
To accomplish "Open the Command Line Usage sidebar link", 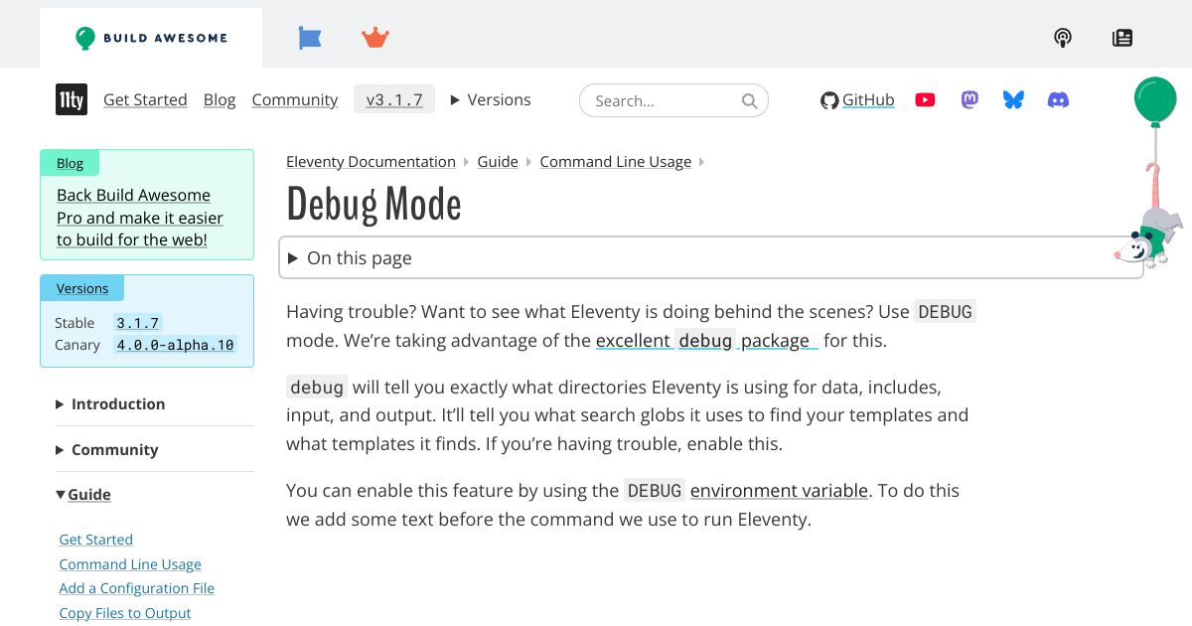I will point(130,564).
